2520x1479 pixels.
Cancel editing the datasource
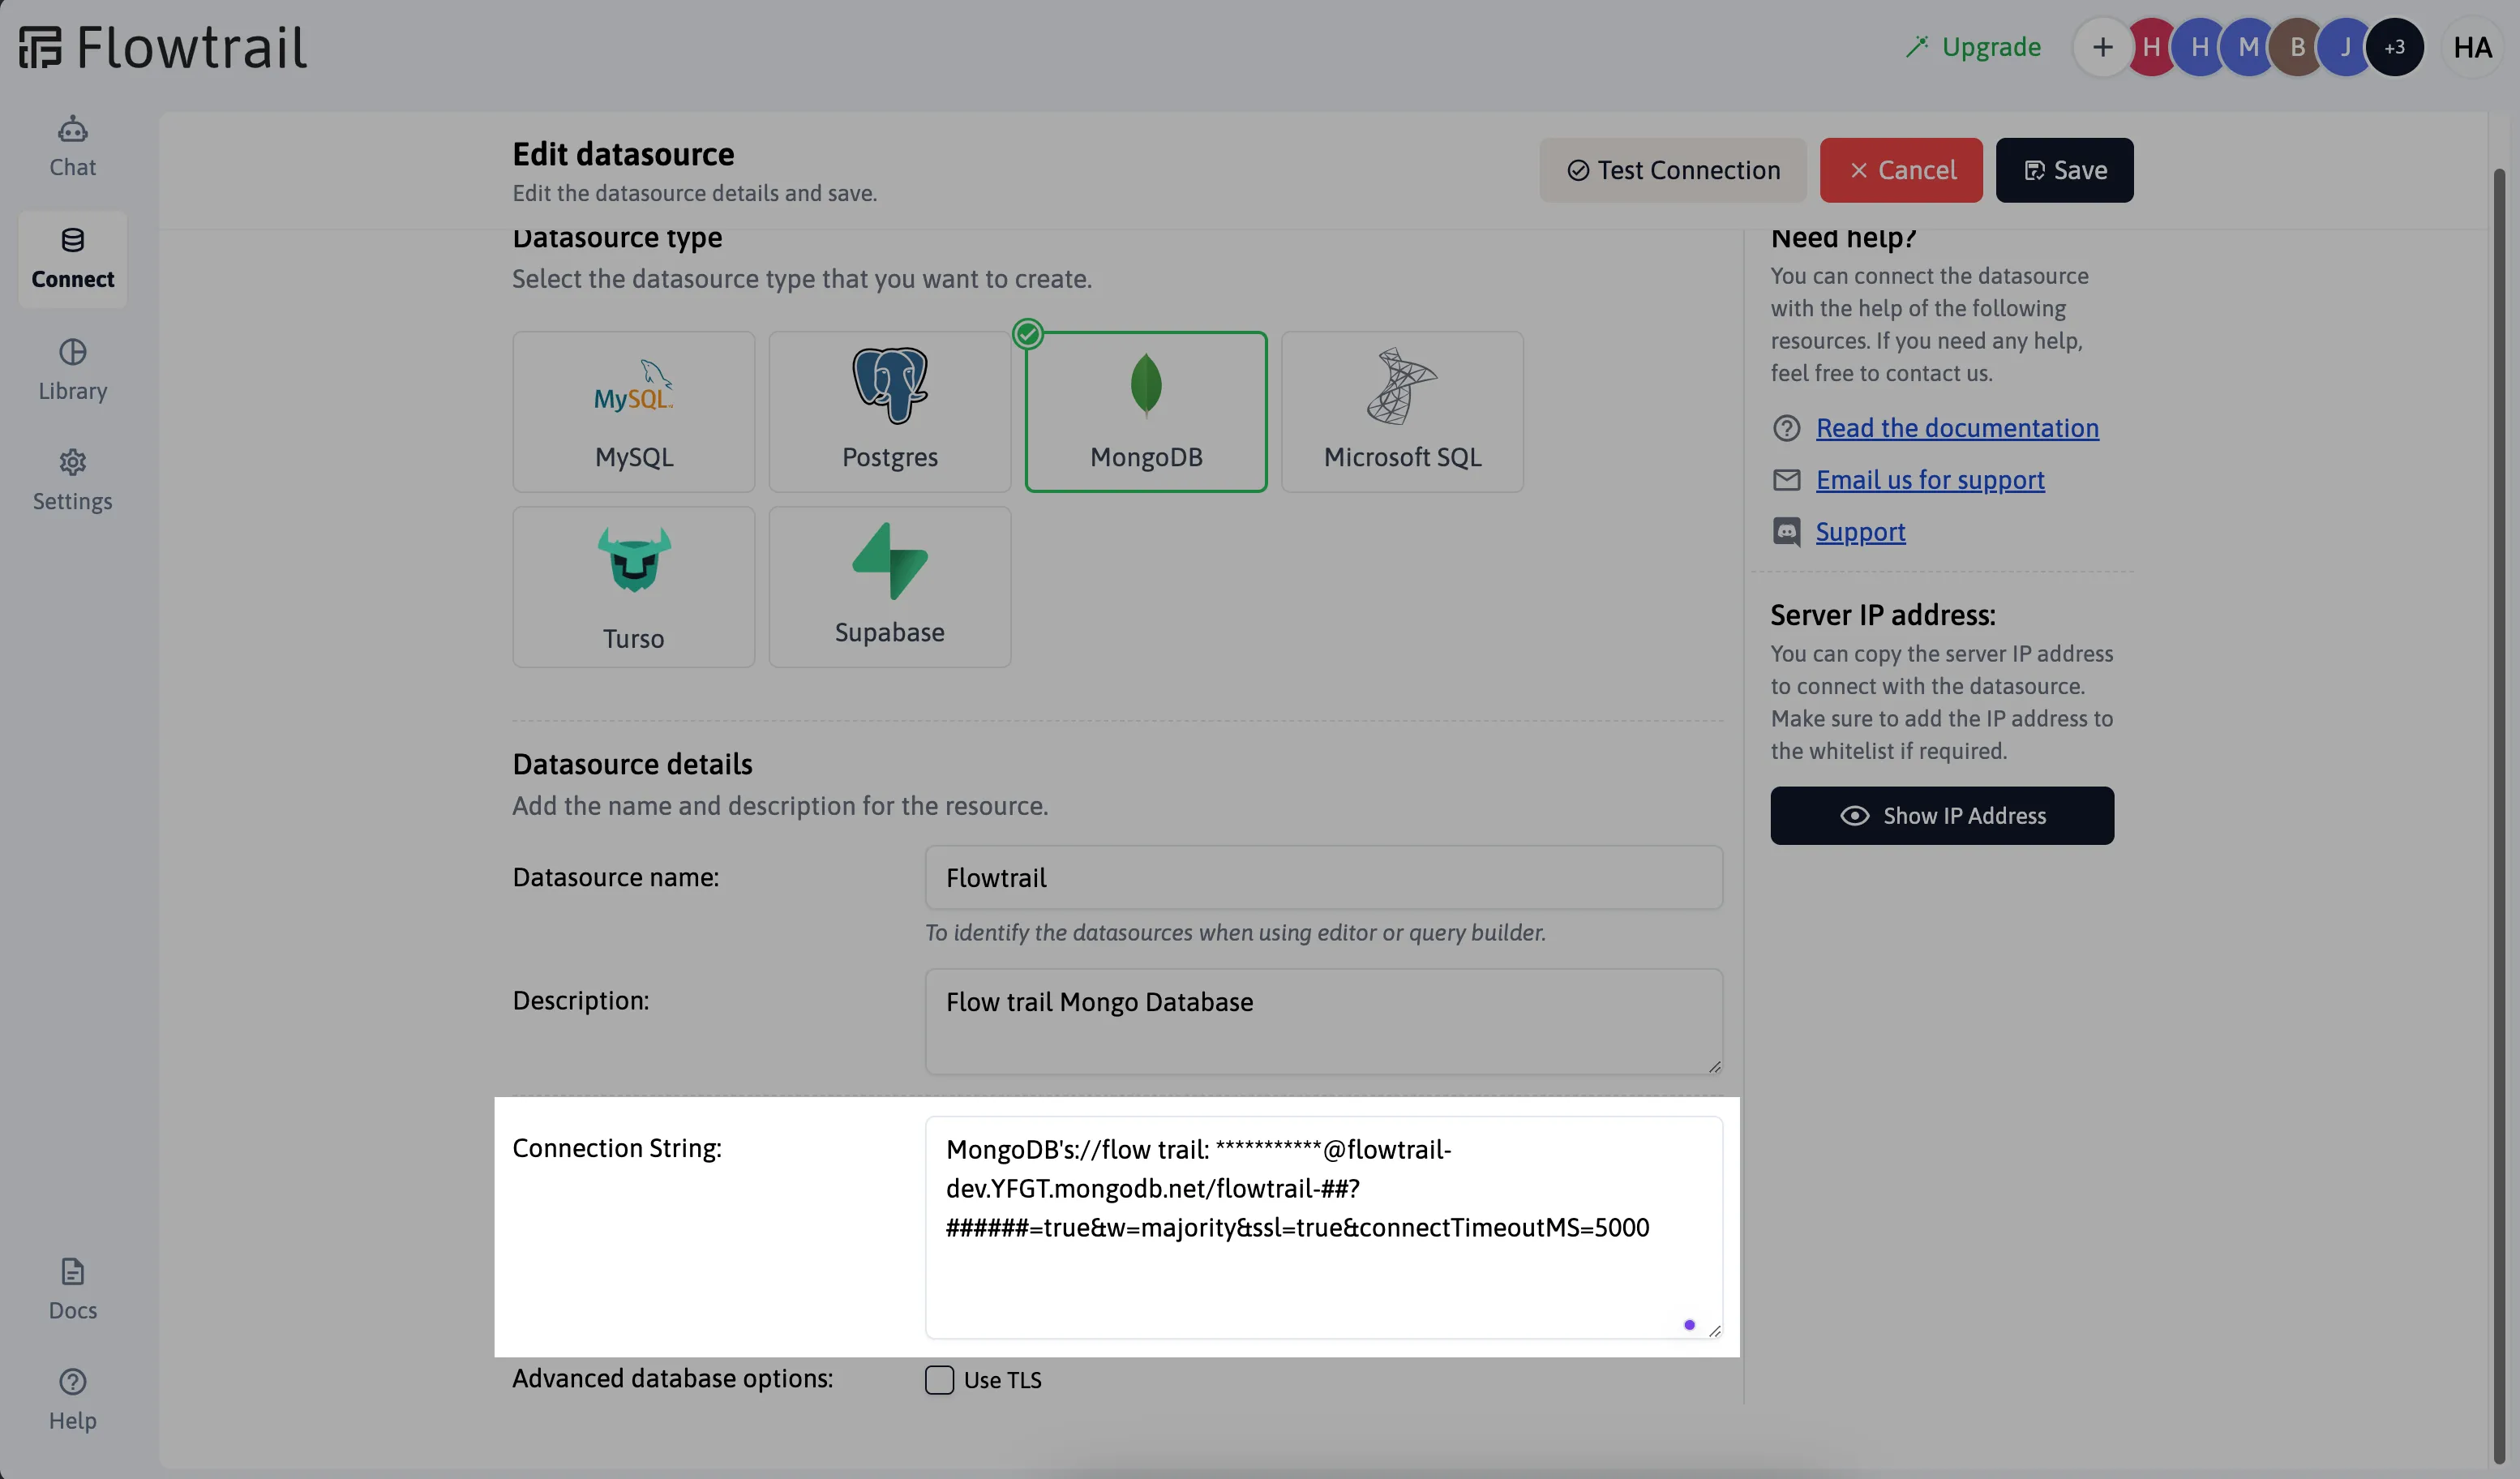pos(1901,170)
